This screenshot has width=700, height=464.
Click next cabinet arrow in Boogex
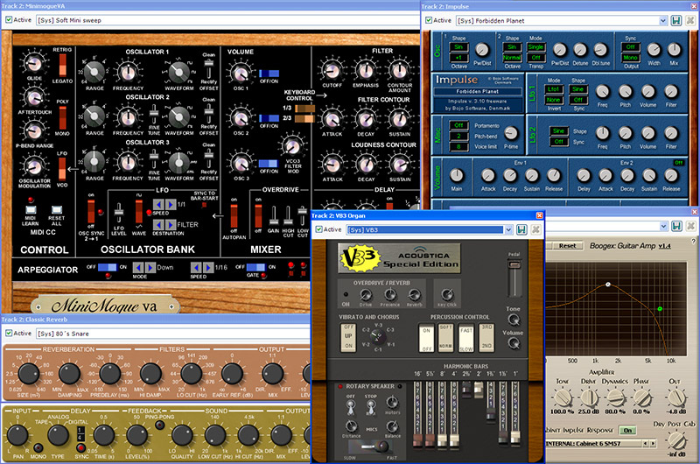coord(653,444)
